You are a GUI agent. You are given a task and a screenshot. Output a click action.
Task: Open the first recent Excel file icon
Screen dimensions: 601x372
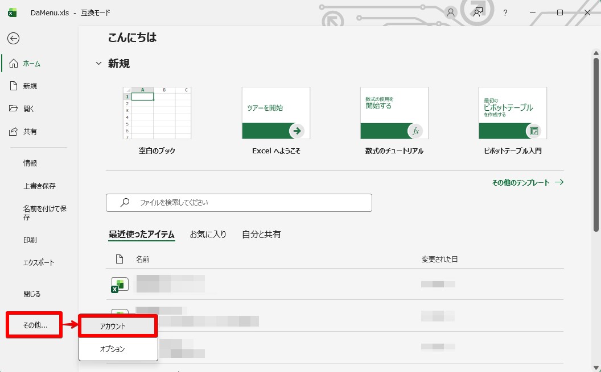(120, 285)
